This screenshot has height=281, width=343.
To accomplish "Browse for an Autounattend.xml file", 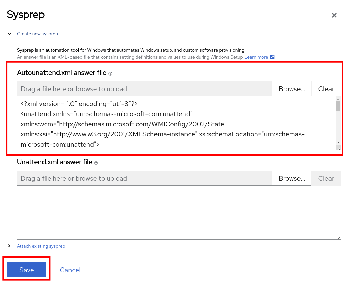I will 292,89.
